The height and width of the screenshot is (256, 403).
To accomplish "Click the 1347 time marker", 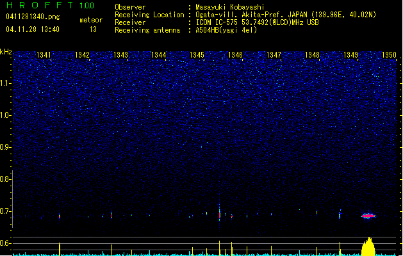I will click(274, 54).
